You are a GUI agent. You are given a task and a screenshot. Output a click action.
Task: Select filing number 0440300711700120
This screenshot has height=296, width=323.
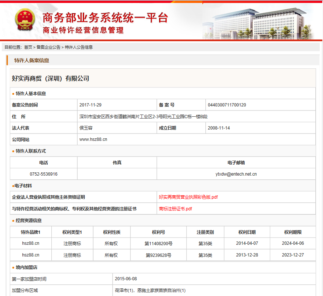click(x=227, y=105)
